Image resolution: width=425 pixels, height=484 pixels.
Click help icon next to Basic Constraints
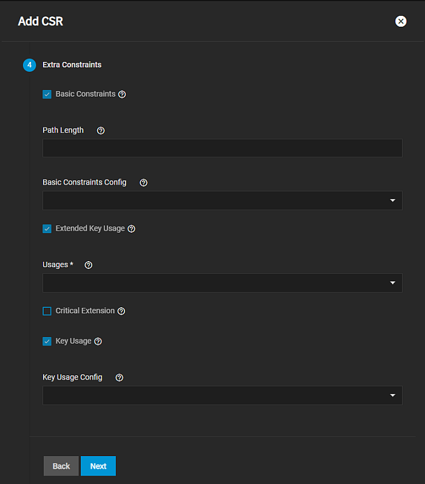click(x=122, y=94)
